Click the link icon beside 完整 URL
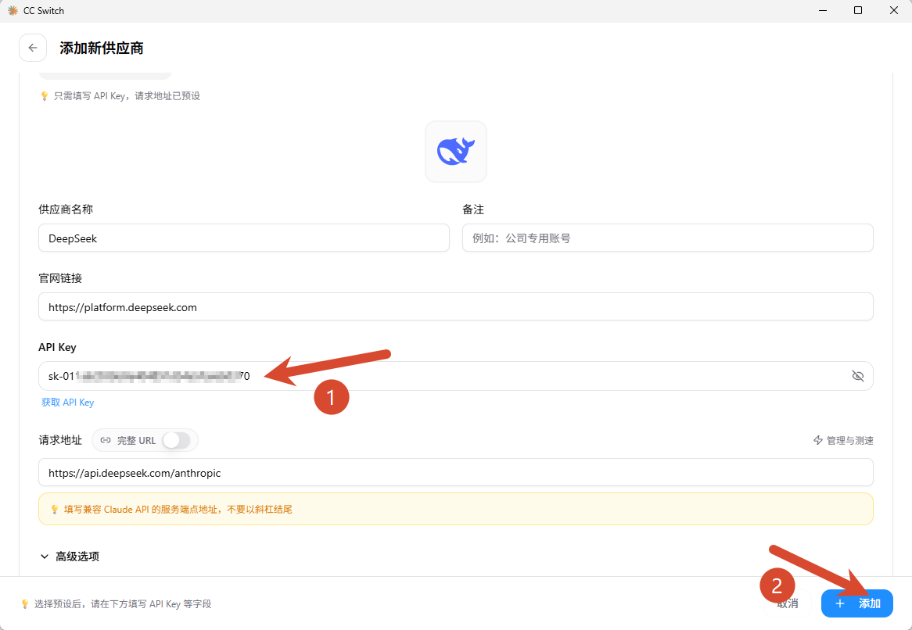This screenshot has height=630, width=912. coord(106,441)
